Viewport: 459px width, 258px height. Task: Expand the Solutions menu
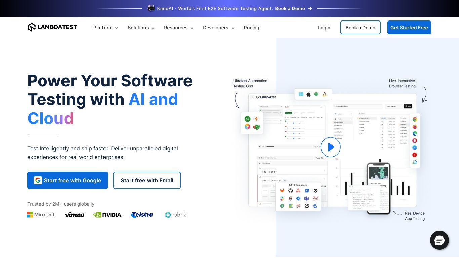(x=141, y=28)
